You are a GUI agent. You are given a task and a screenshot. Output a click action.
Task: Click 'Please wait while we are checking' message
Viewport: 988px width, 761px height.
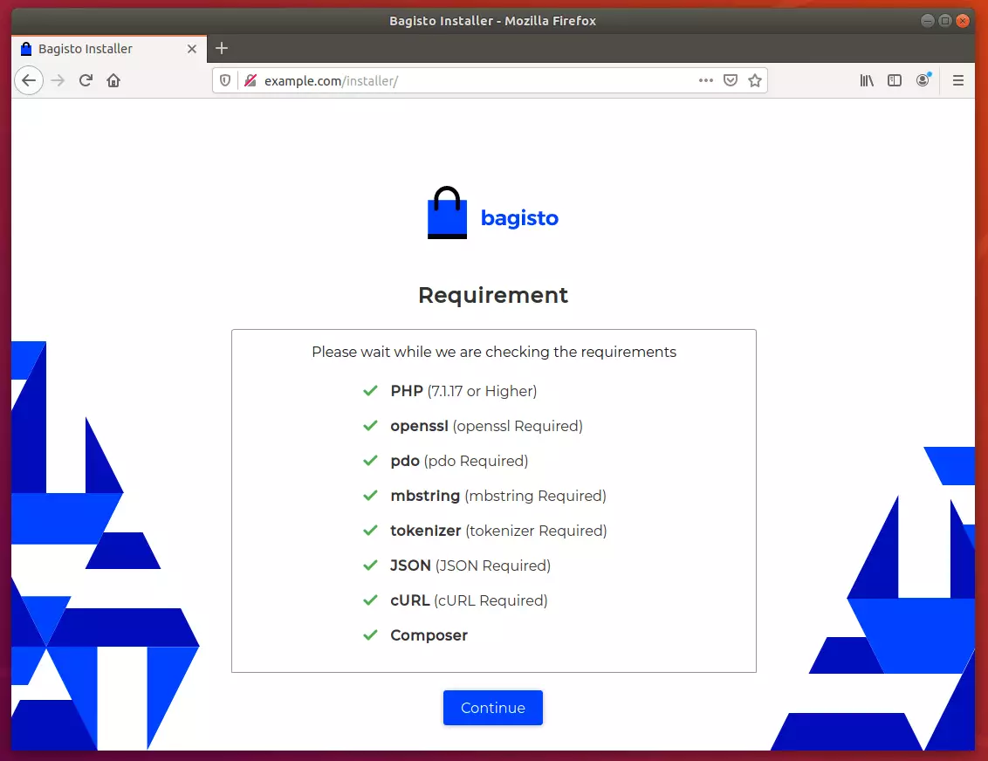[494, 353]
